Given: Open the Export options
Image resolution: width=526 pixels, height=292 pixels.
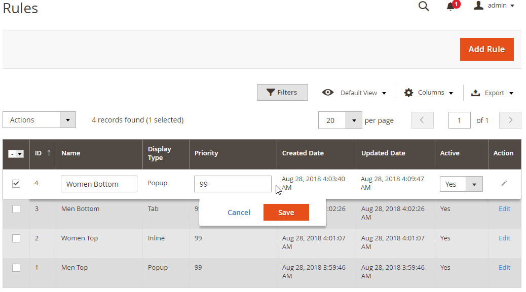Looking at the screenshot, I should (492, 93).
